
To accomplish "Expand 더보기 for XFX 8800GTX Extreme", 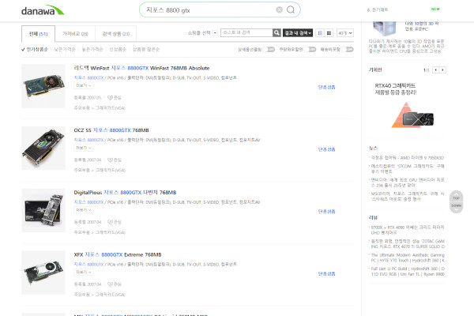I will click(84, 272).
